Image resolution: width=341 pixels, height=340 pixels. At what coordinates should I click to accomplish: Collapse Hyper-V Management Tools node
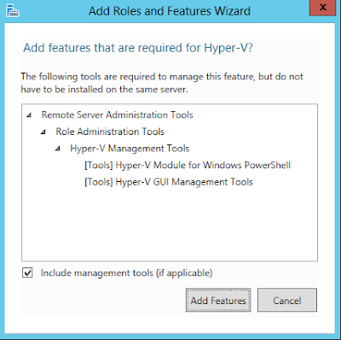point(58,149)
